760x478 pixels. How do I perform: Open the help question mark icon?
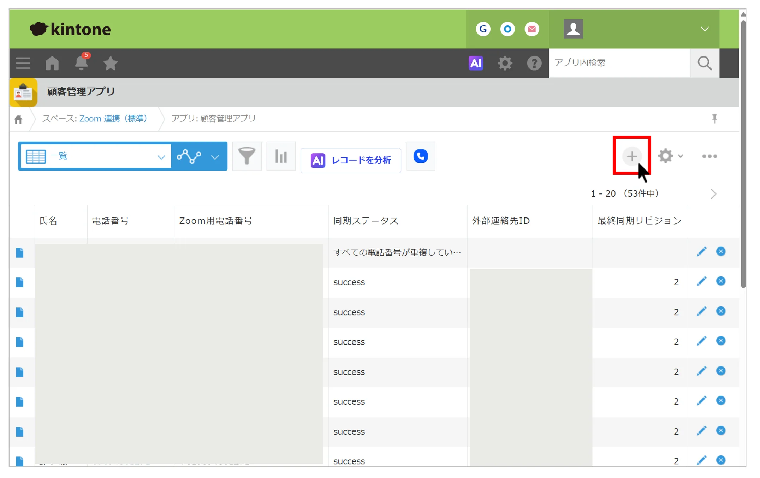pyautogui.click(x=534, y=63)
